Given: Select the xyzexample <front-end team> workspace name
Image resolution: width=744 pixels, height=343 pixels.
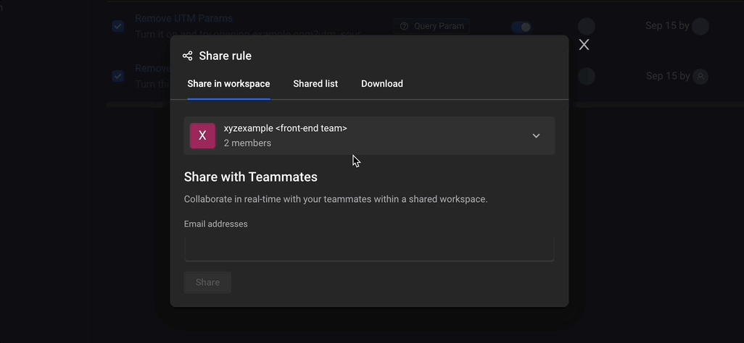Looking at the screenshot, I should [285, 128].
